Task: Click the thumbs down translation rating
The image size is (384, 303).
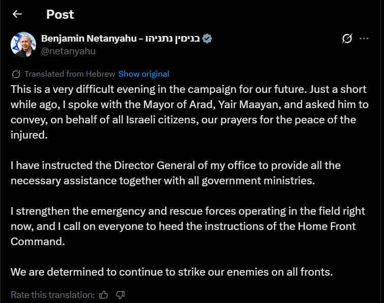Action: pyautogui.click(x=120, y=294)
